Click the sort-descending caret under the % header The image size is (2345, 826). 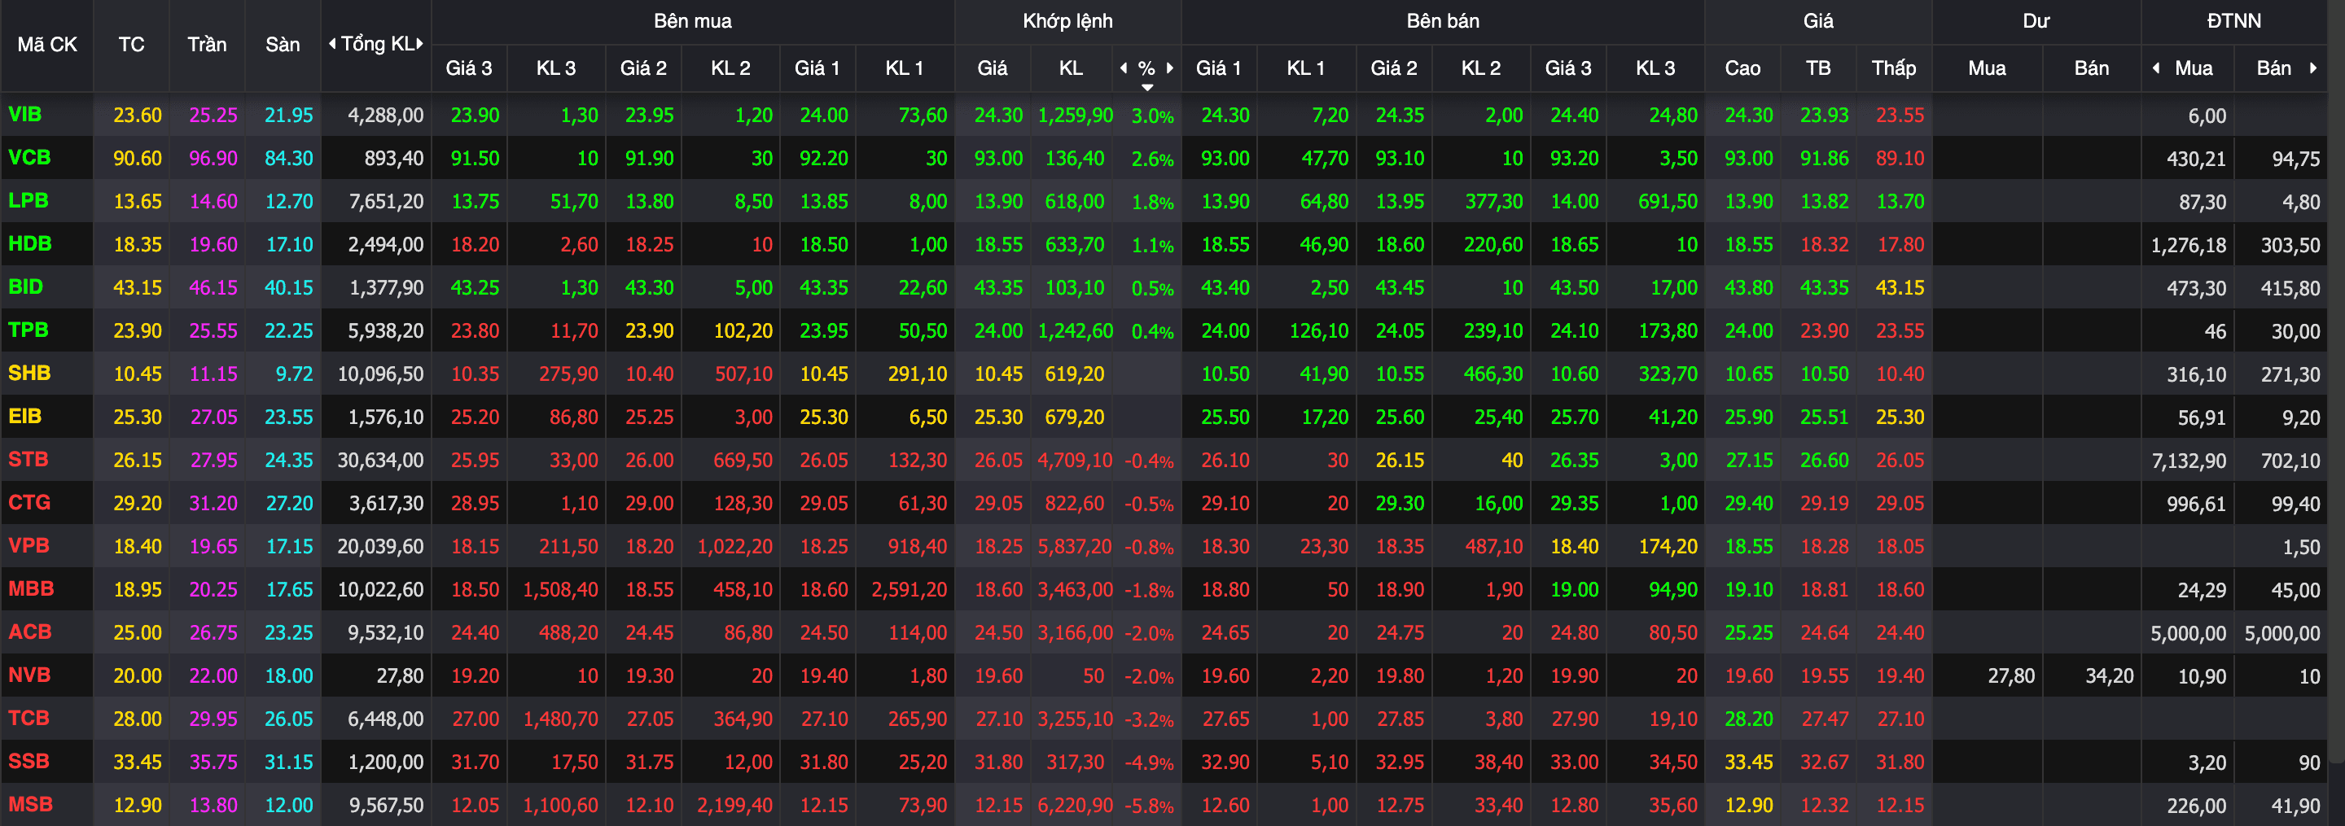pos(1147,87)
